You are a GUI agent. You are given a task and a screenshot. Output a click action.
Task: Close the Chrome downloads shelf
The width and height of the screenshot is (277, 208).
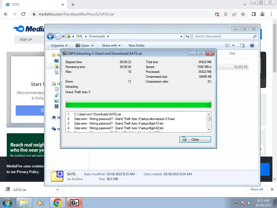pos(272,189)
